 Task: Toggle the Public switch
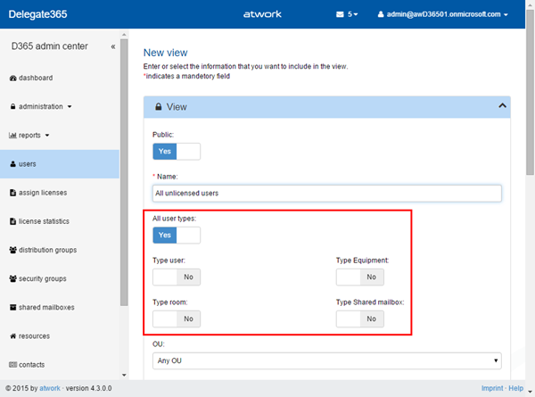pyautogui.click(x=177, y=152)
